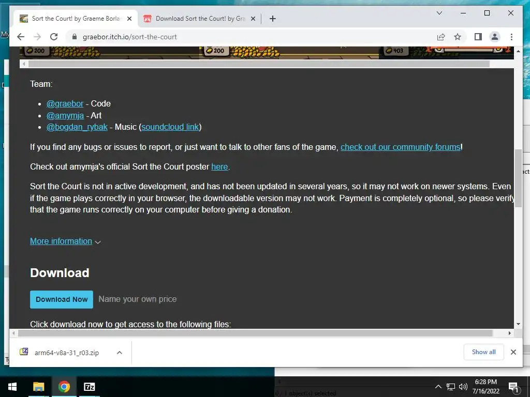
Task: Open Chrome profile menu
Action: coord(494,37)
